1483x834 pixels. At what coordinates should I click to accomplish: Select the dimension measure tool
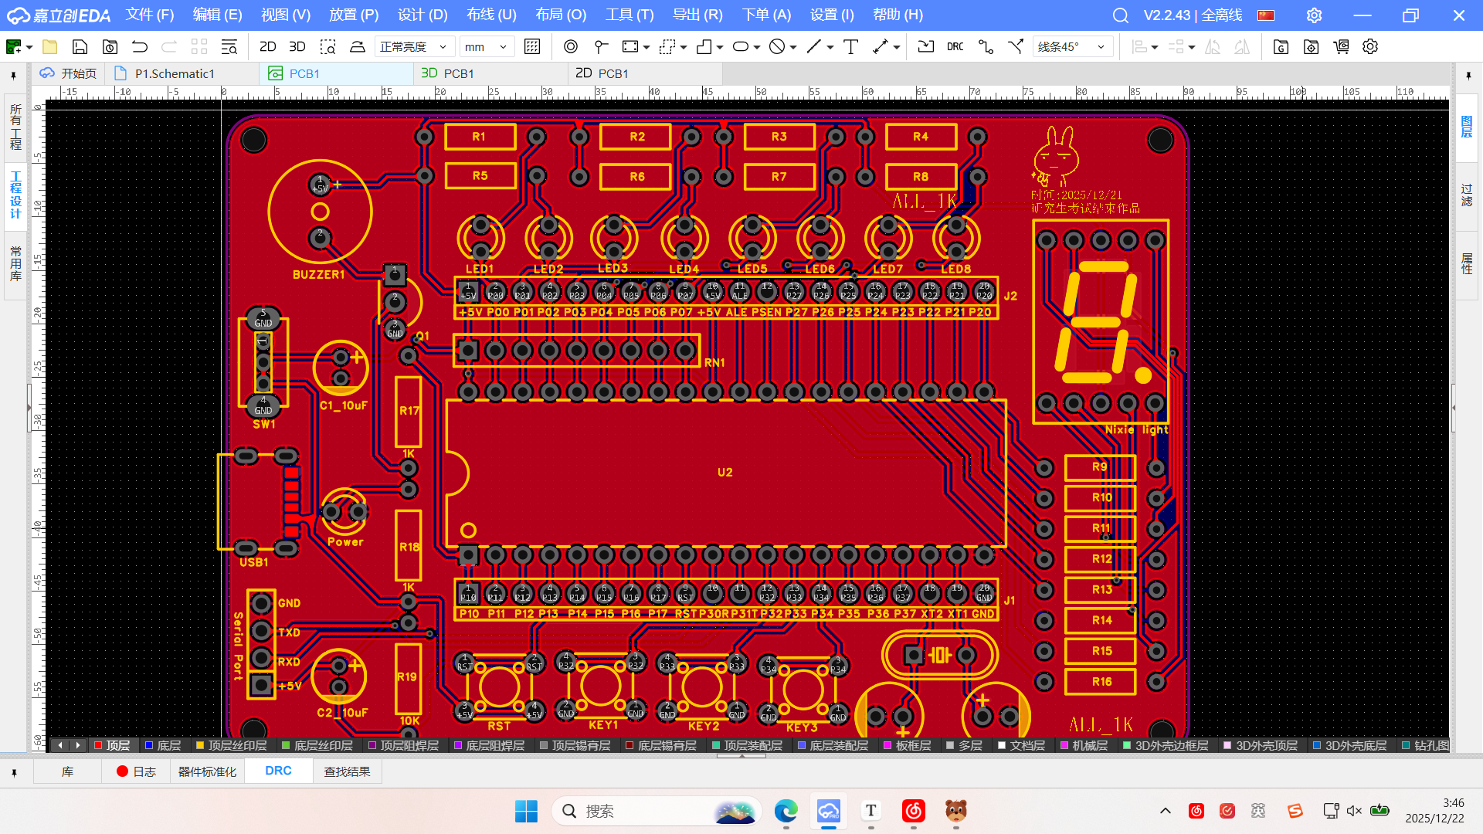[x=880, y=46]
